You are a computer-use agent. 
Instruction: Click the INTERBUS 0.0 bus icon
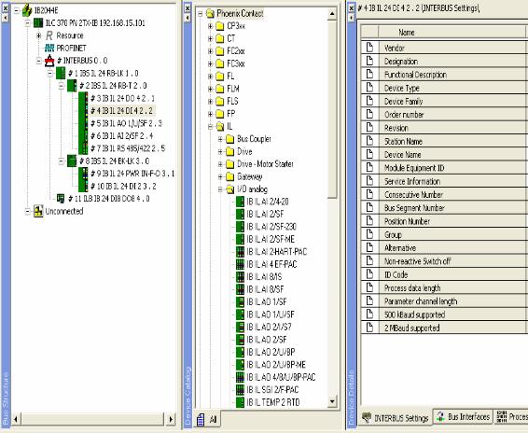tap(49, 61)
